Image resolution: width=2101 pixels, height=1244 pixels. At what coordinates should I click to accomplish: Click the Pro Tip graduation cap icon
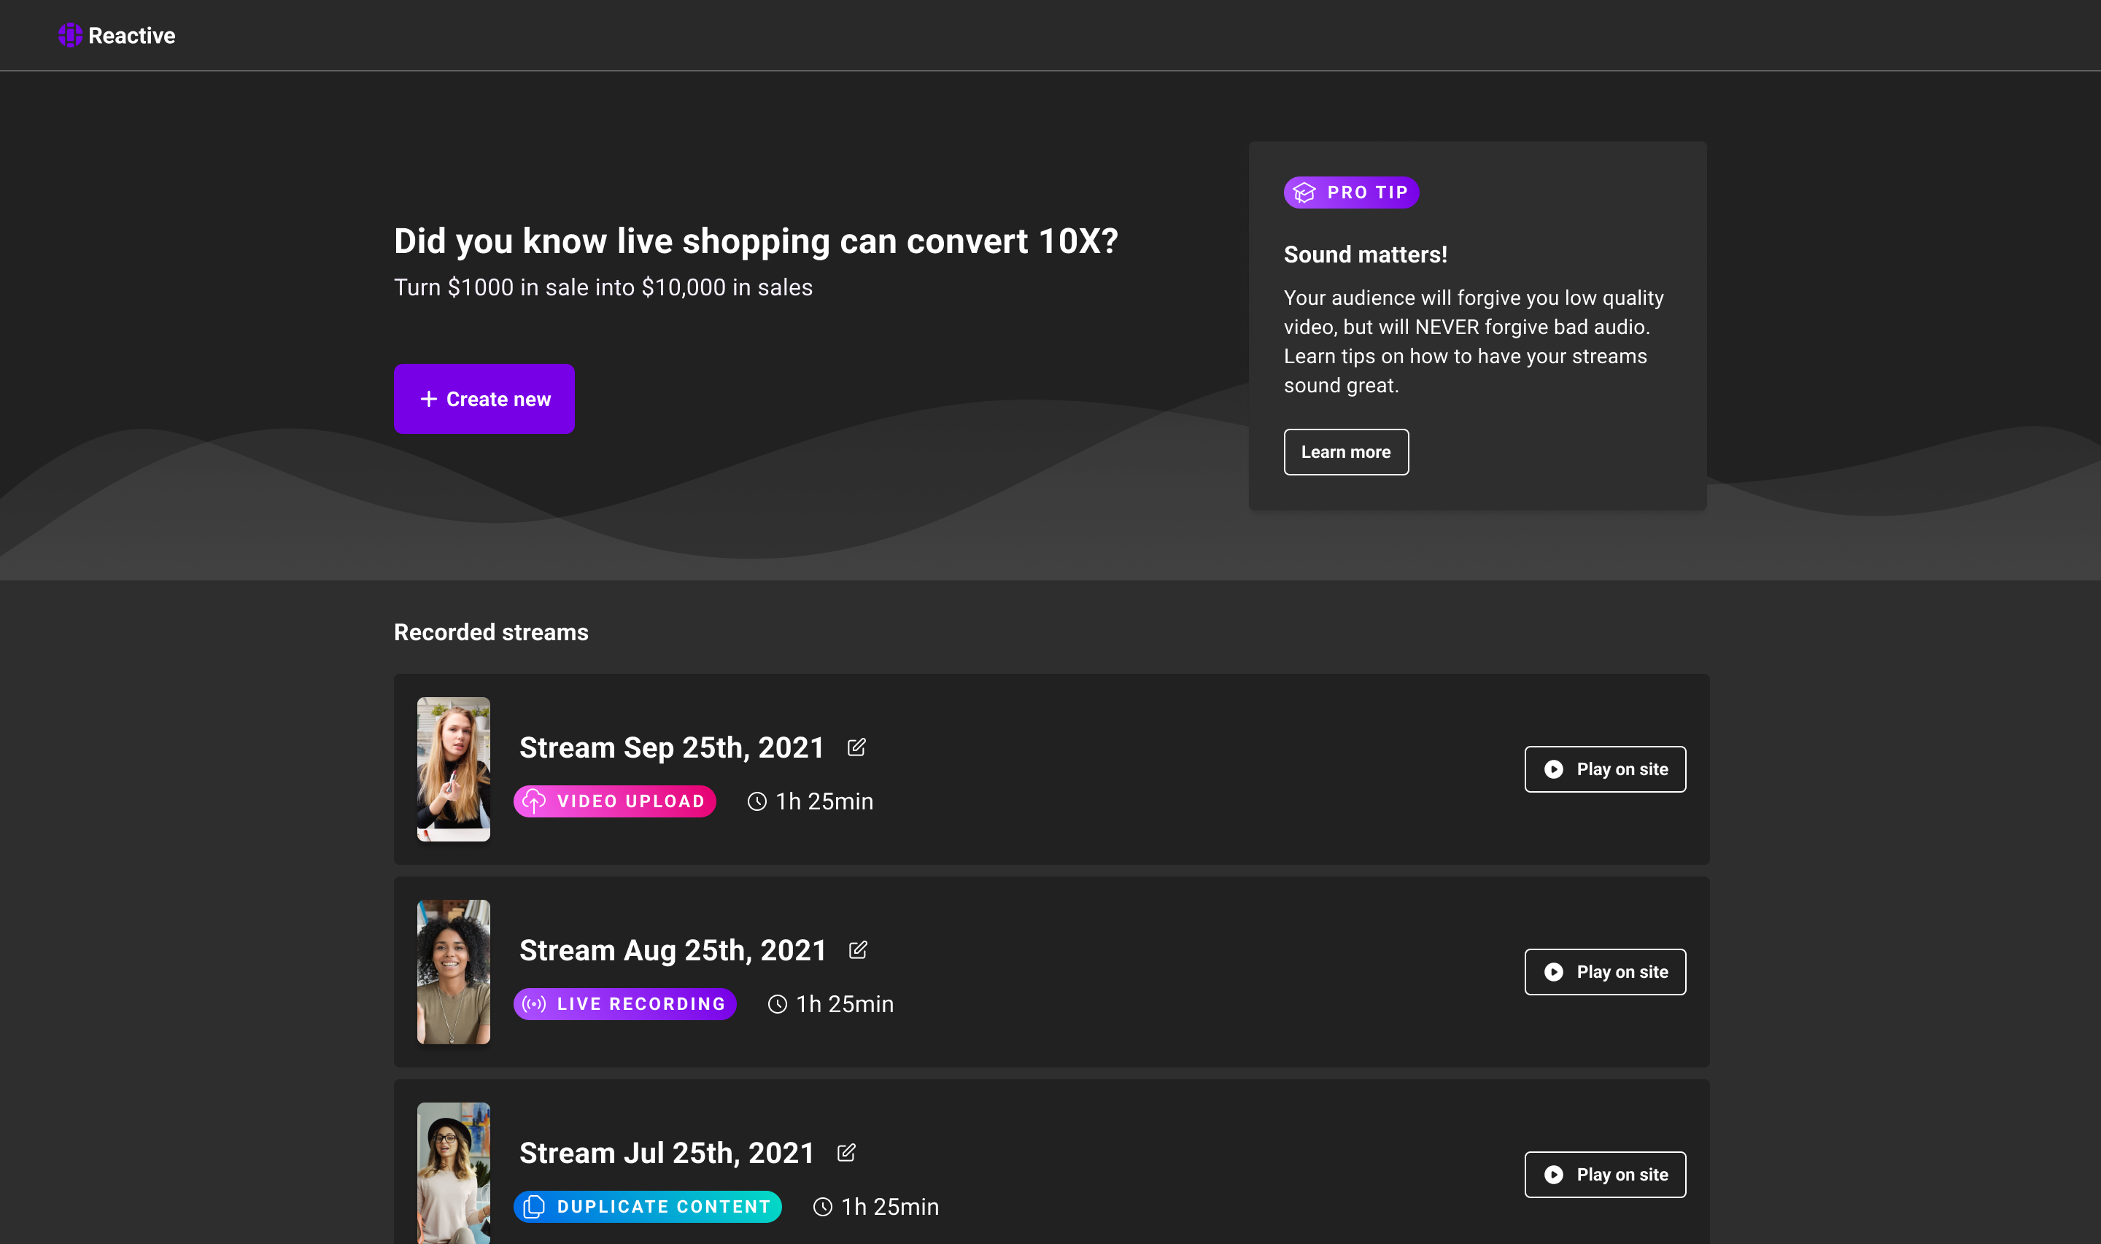click(x=1304, y=193)
